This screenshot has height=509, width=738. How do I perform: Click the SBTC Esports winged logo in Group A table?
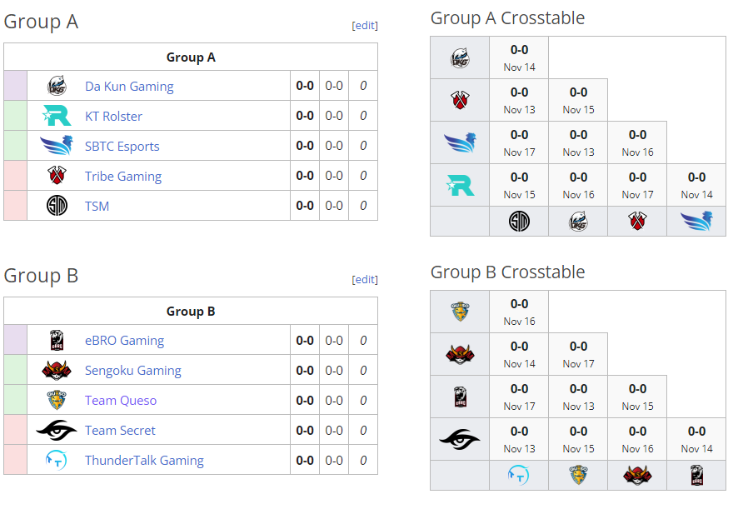tap(57, 146)
